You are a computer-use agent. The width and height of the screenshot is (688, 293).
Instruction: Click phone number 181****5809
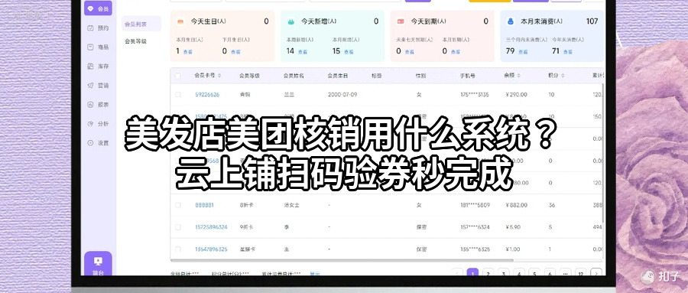[475, 205]
